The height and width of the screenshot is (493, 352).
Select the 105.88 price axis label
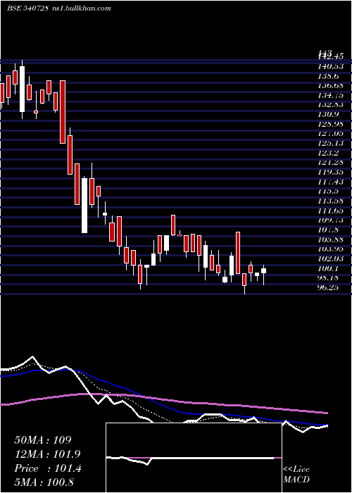tap(329, 239)
